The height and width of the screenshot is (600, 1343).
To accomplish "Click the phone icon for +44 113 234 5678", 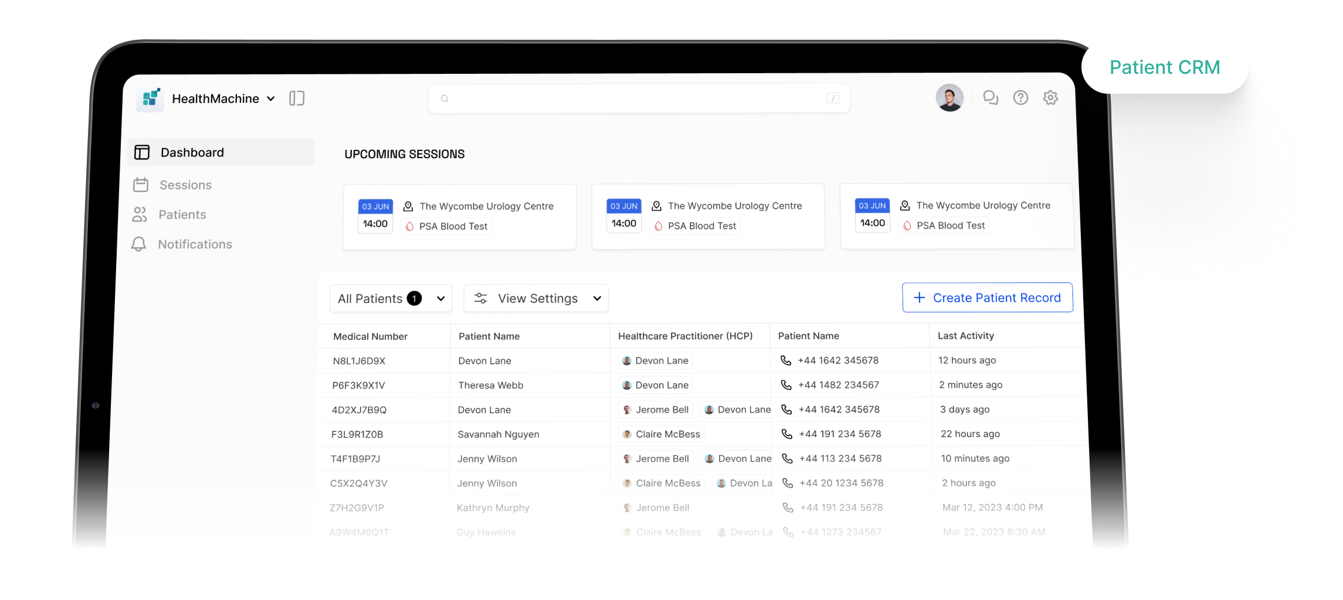I will tap(788, 459).
